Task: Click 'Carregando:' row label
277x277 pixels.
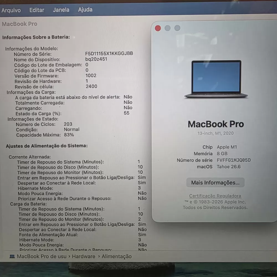Action: pos(29,108)
